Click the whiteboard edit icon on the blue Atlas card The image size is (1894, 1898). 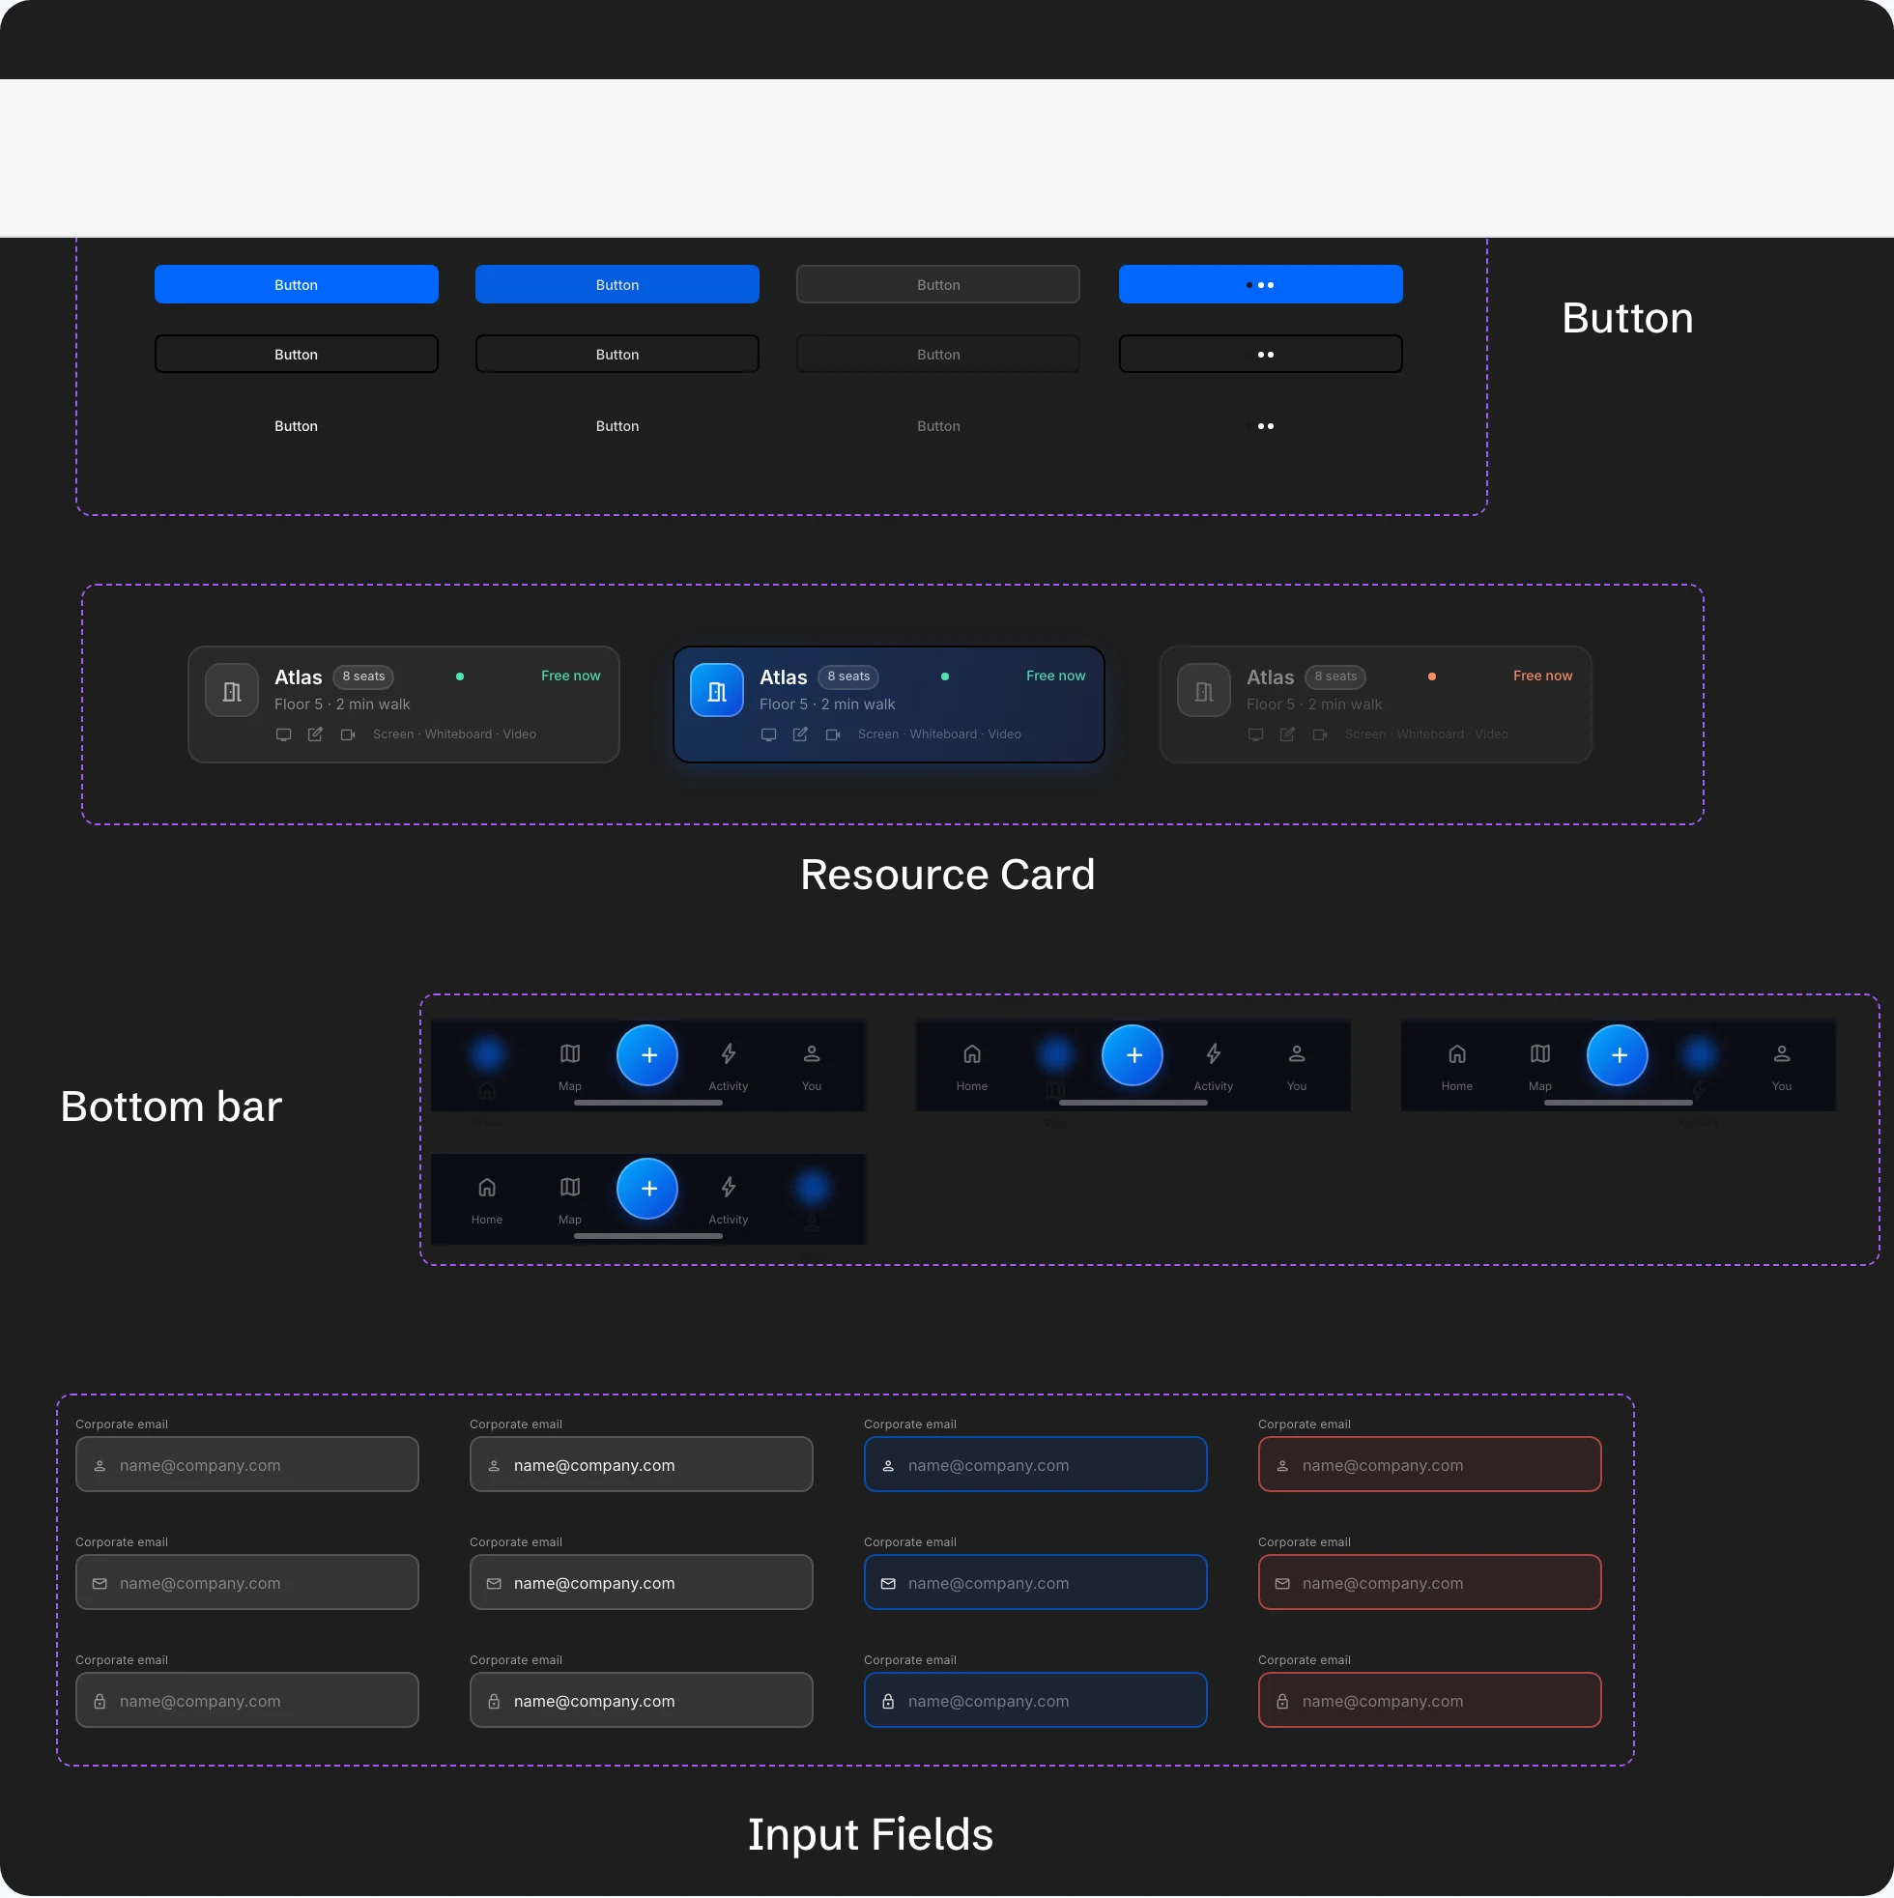[x=801, y=734]
